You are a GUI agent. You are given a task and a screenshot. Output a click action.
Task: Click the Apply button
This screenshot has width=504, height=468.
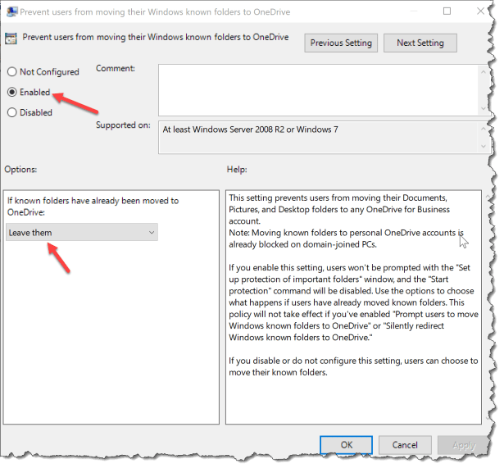464,444
